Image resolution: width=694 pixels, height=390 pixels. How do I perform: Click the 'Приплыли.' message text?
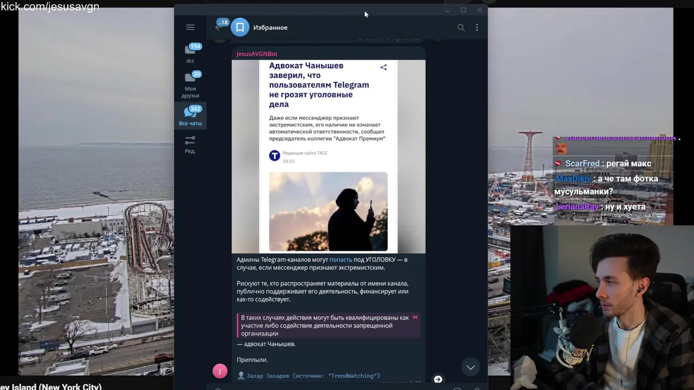(252, 360)
